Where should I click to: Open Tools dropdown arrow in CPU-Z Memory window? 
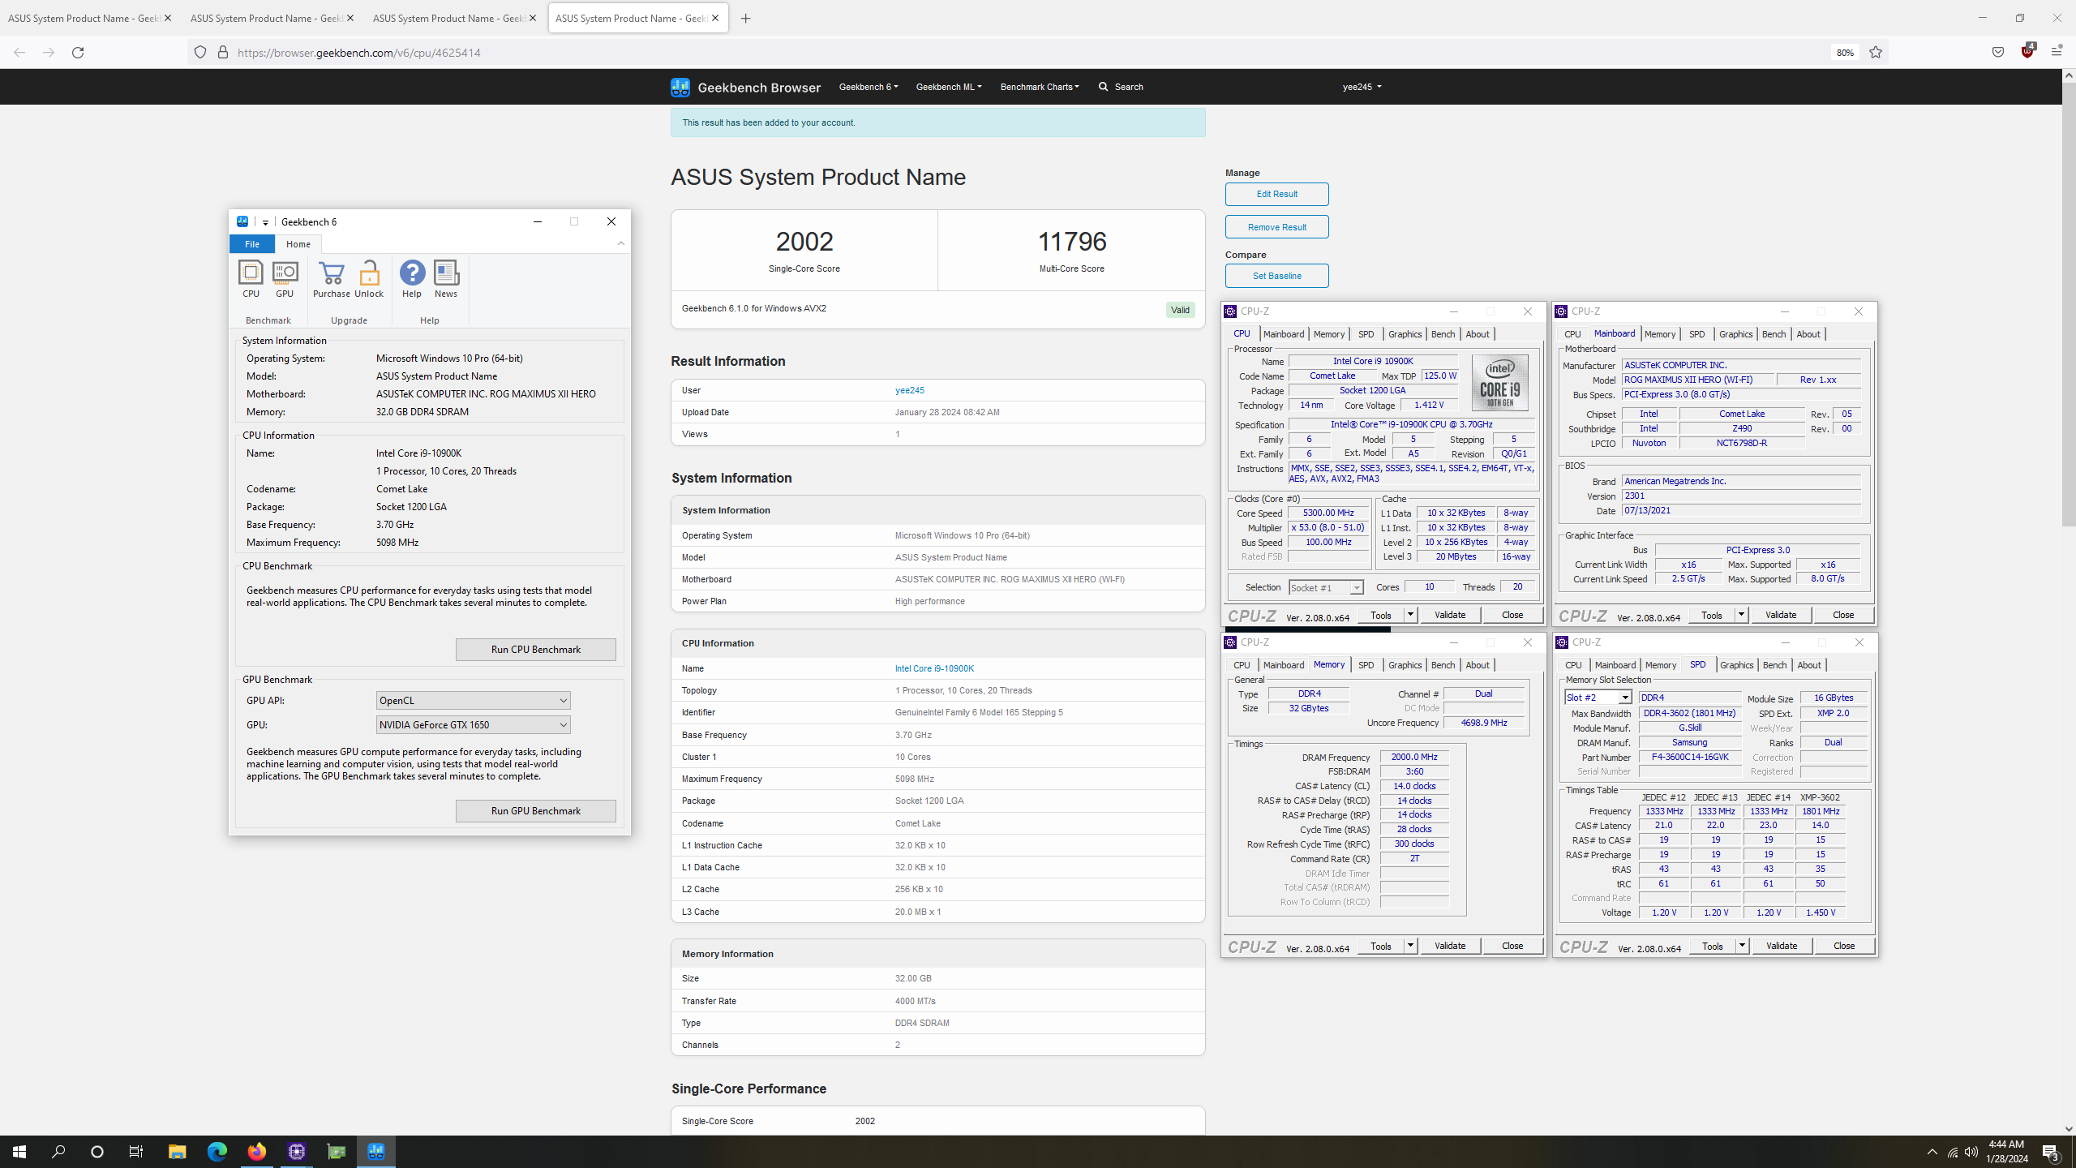pyautogui.click(x=1410, y=946)
